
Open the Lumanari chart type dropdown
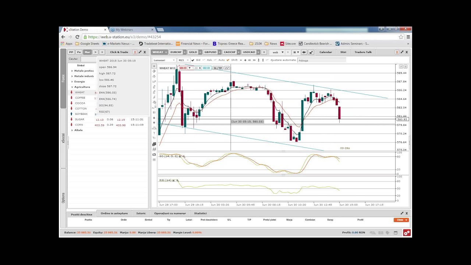point(164,60)
